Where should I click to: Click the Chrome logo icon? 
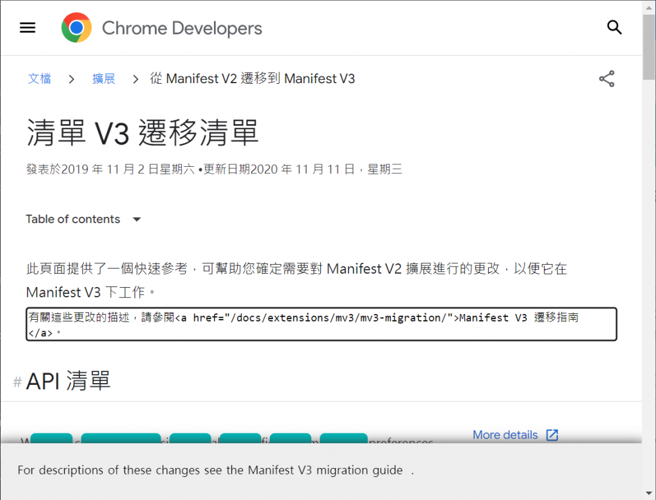pos(77,27)
